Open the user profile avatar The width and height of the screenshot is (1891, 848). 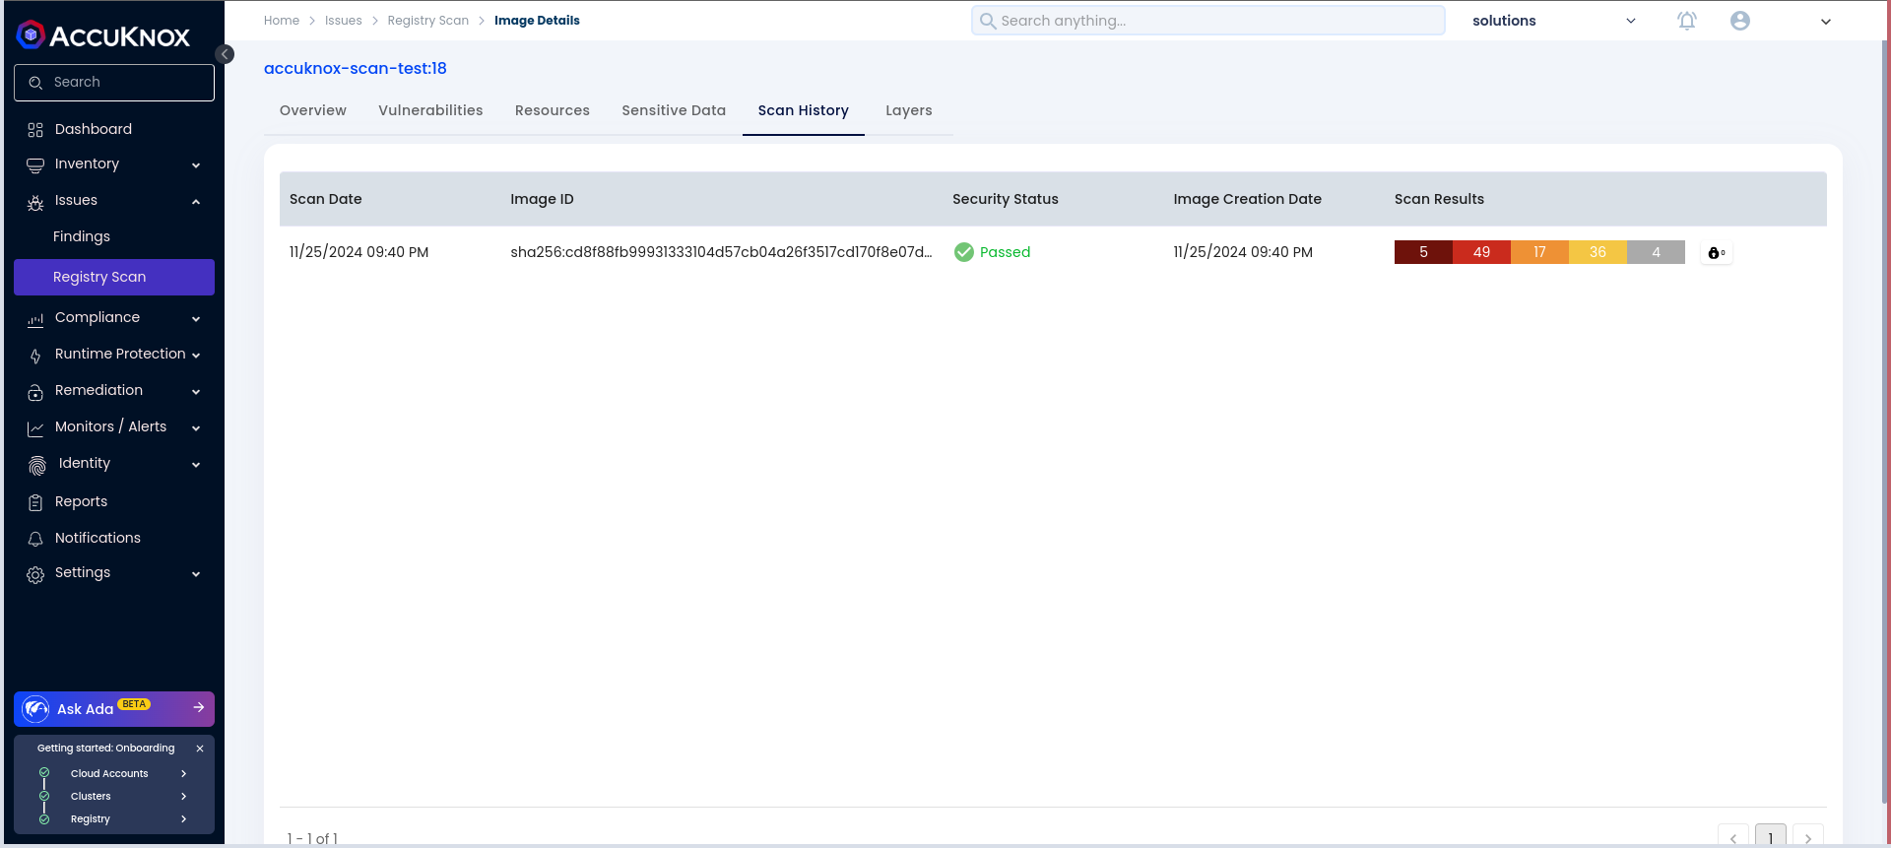(1740, 21)
